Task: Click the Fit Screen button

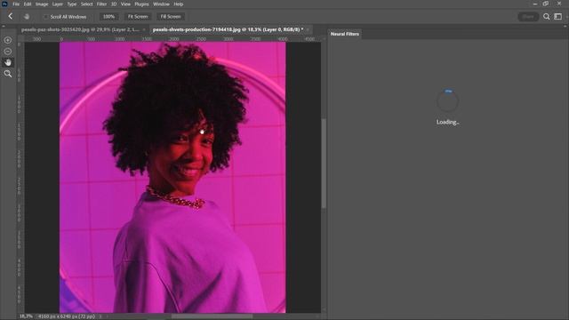Action: pos(138,17)
